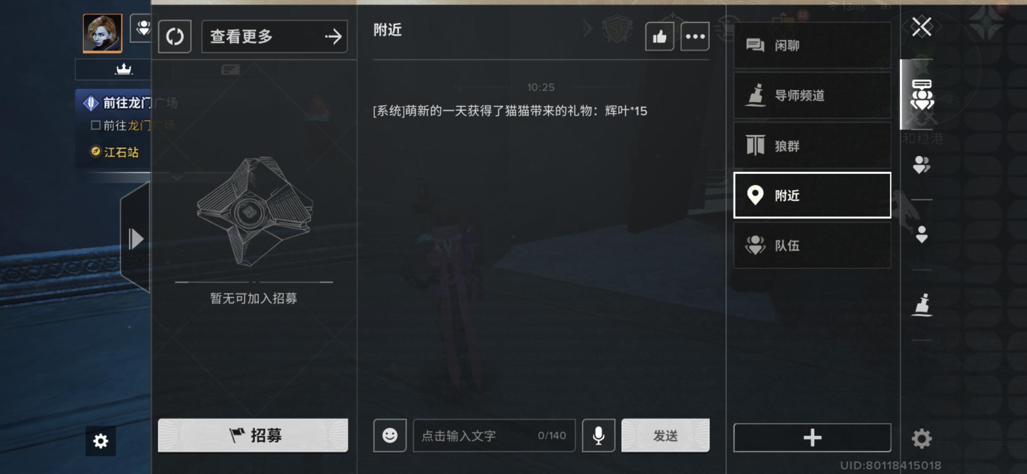Expand the side panel with play arrow
1027x474 pixels.
[136, 239]
